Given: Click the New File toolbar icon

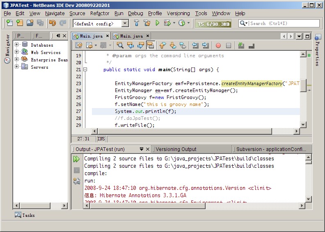Looking at the screenshot, I should tap(9, 23).
